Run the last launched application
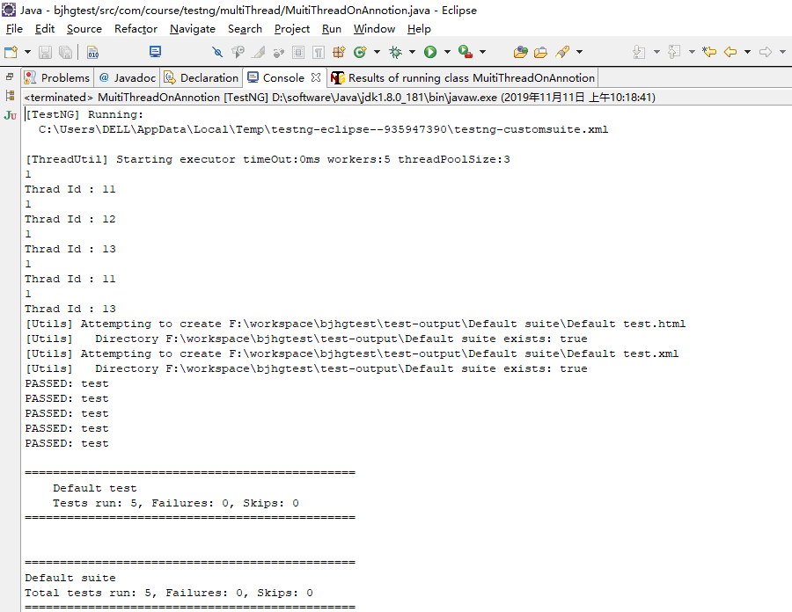The image size is (792, 612). 431,53
